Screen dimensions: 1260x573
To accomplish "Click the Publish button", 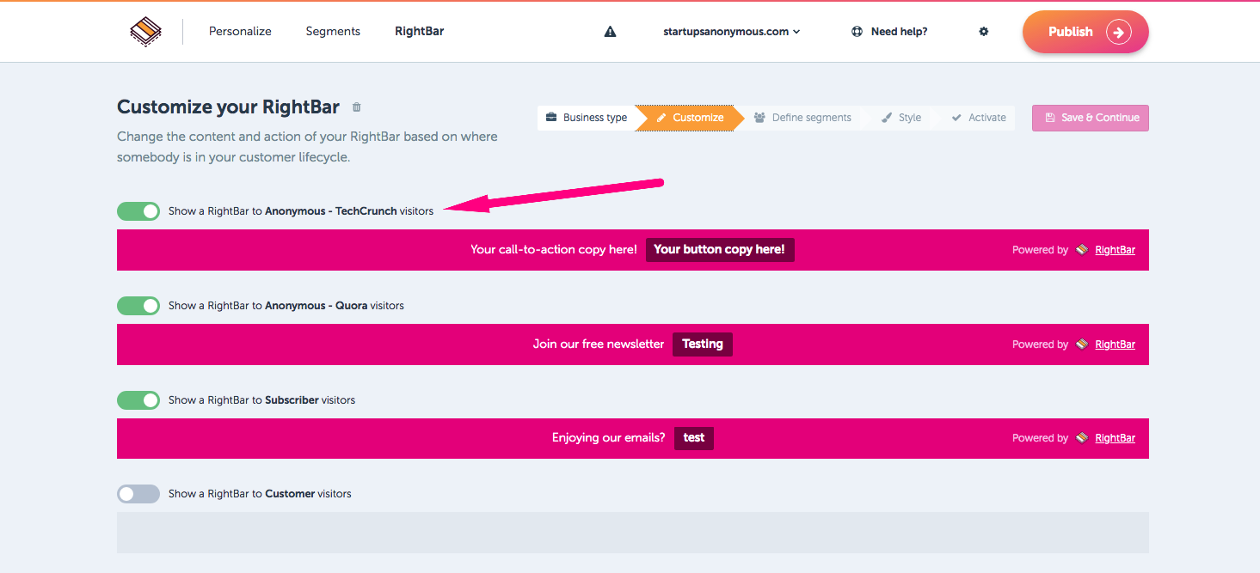I will pyautogui.click(x=1085, y=33).
